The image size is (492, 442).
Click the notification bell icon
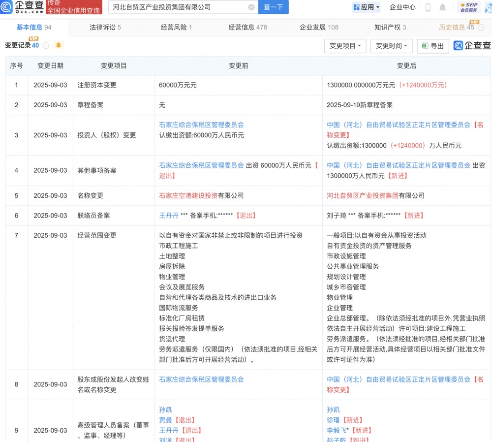pos(443,7)
